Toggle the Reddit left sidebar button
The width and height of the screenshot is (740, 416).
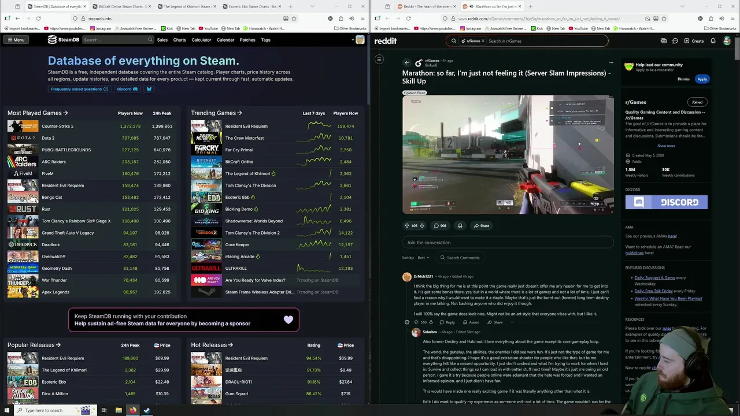click(x=379, y=59)
